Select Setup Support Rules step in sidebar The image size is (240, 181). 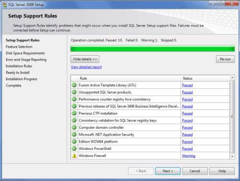[x=23, y=40]
